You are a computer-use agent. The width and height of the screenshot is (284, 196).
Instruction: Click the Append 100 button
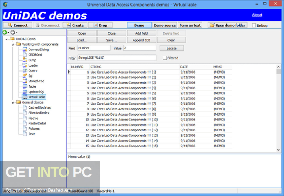[x=141, y=40]
